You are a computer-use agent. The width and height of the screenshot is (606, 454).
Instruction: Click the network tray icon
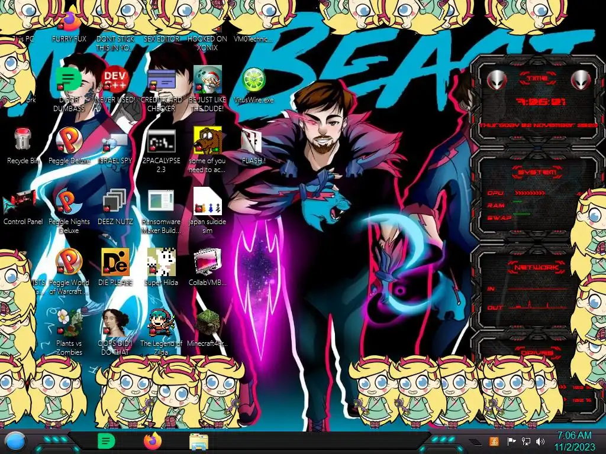point(526,441)
